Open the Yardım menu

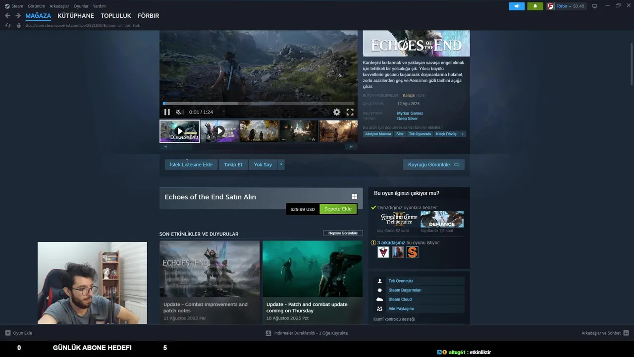tap(99, 6)
